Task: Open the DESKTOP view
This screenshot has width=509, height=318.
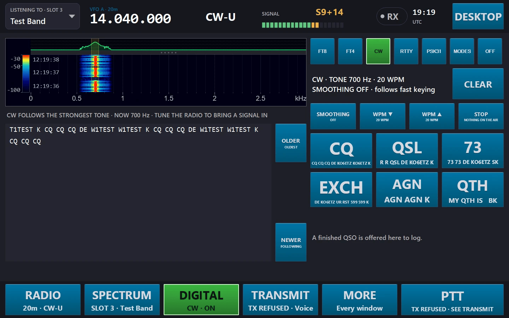Action: coord(478,17)
